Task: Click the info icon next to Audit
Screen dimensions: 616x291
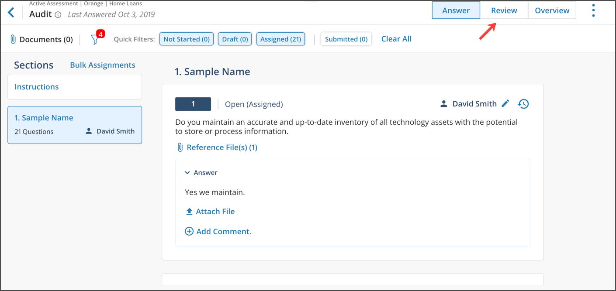Action: point(58,14)
